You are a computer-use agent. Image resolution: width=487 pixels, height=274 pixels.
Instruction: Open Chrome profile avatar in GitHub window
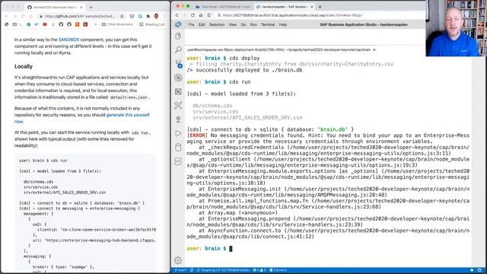156,16
